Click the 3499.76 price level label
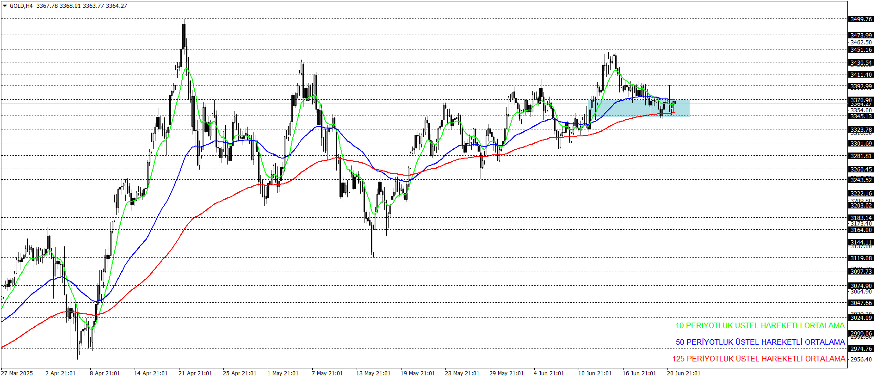This screenshot has height=379, width=877. [x=861, y=19]
